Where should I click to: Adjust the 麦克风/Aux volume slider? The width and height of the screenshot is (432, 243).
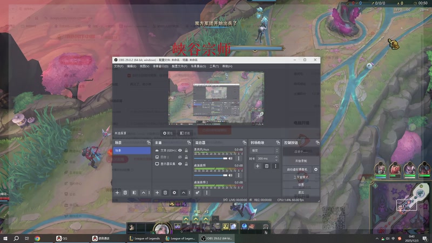point(211,158)
